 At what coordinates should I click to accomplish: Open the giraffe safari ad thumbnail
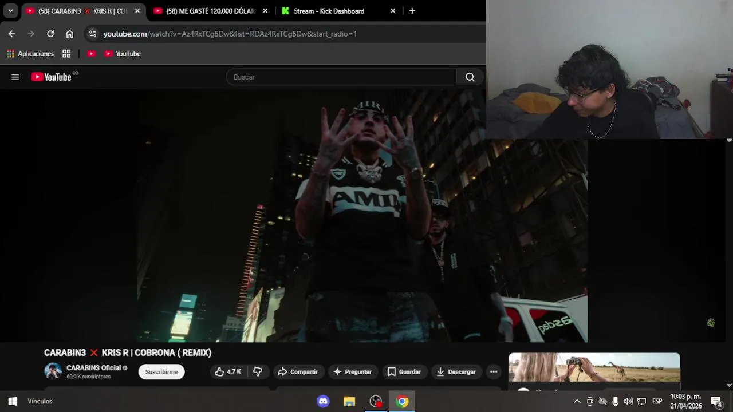click(x=594, y=367)
